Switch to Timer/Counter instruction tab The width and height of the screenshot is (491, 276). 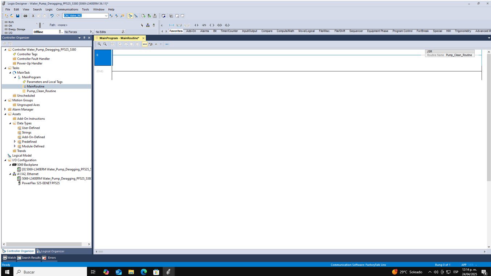pyautogui.click(x=229, y=31)
